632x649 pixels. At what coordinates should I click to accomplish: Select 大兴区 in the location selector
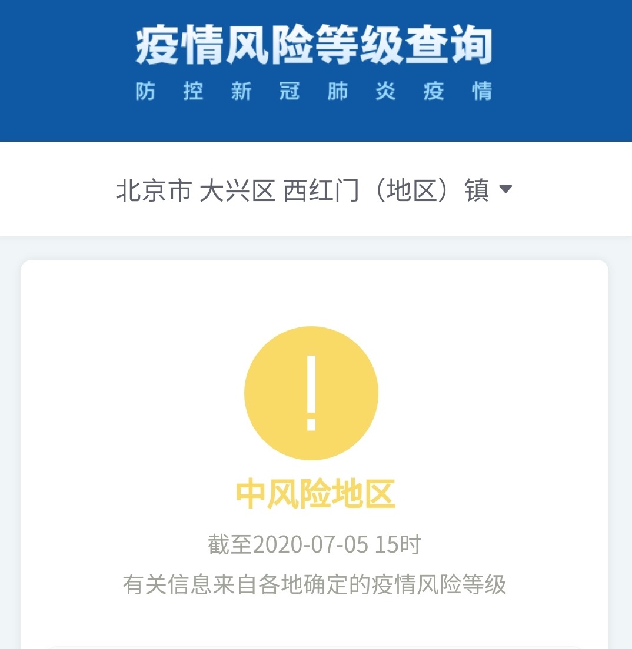(237, 190)
